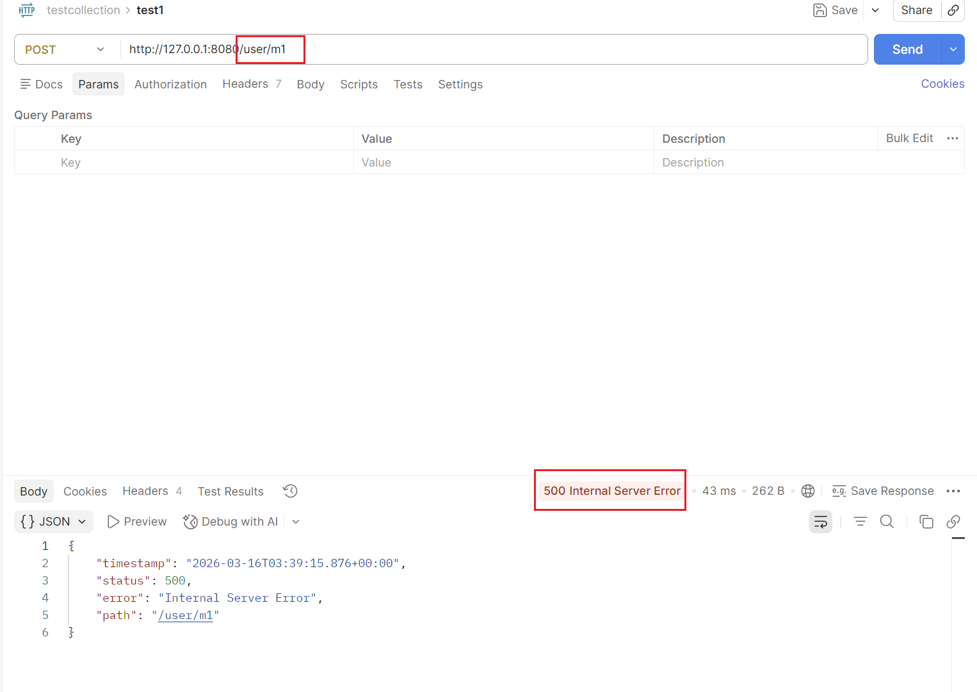The width and height of the screenshot is (977, 692).
Task: Open the response Cookies tab
Action: pos(85,492)
